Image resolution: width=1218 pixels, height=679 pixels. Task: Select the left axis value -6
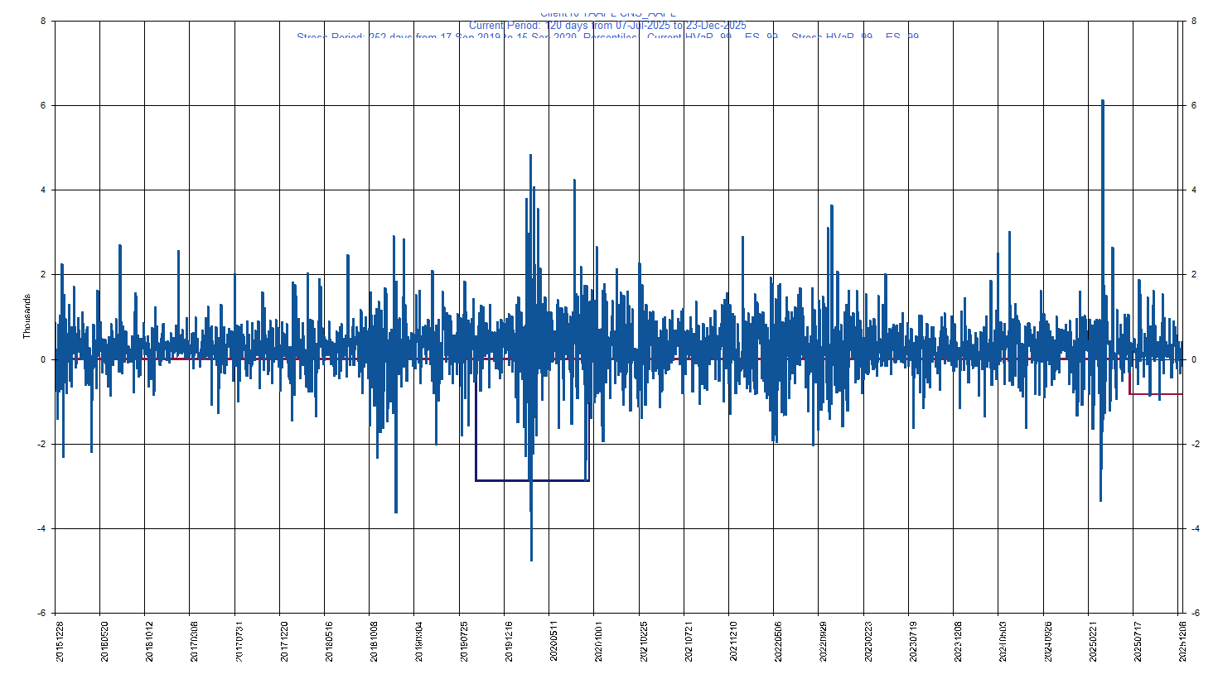(41, 614)
